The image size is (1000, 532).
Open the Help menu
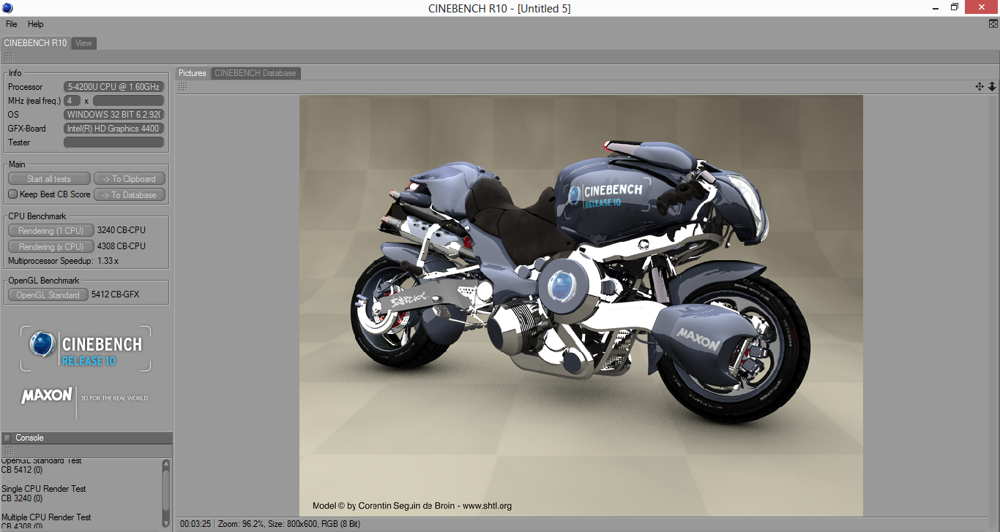(x=36, y=24)
